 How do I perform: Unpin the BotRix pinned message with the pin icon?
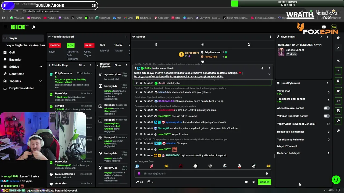(262, 68)
